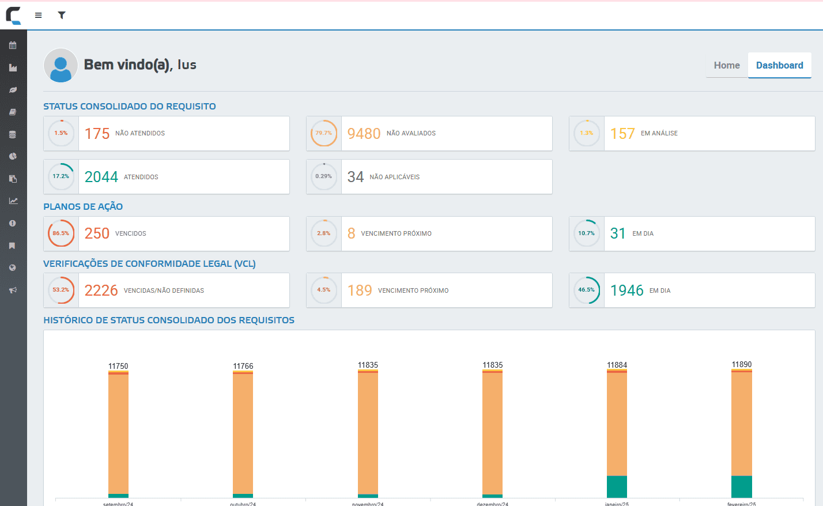Click the 46.5% Em Dia gauge

[587, 290]
